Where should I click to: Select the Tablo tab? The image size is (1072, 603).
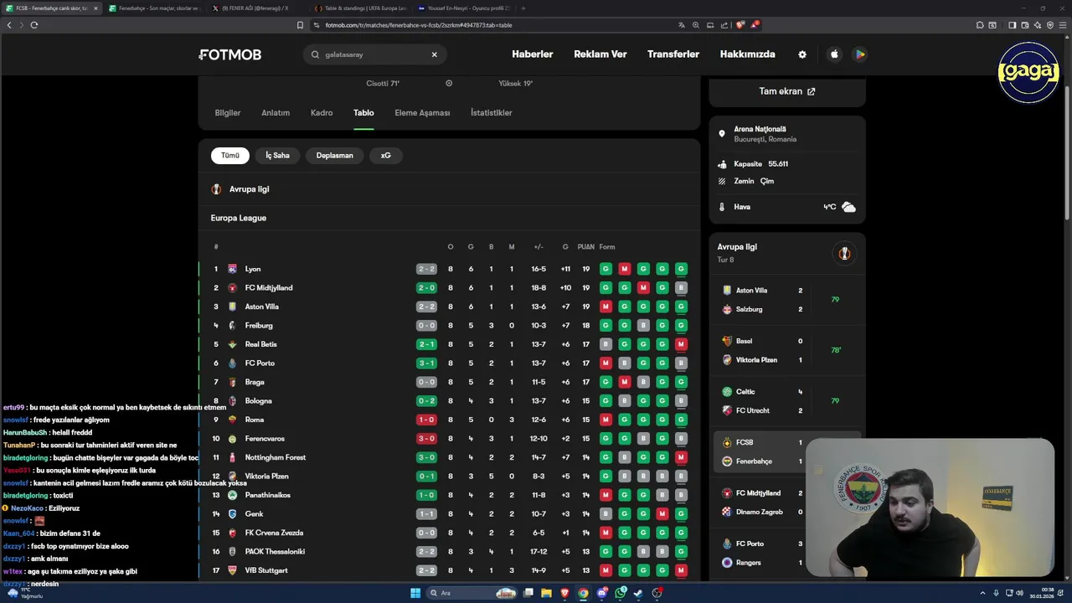click(x=363, y=113)
